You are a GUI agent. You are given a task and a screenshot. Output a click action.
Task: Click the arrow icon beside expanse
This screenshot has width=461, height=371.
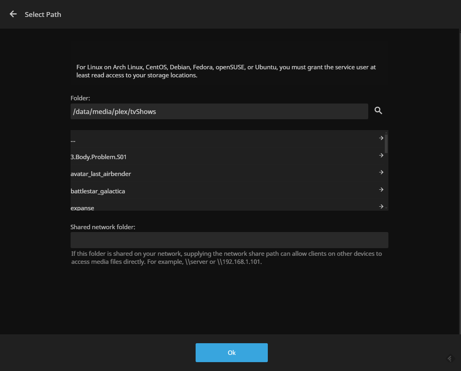(381, 207)
